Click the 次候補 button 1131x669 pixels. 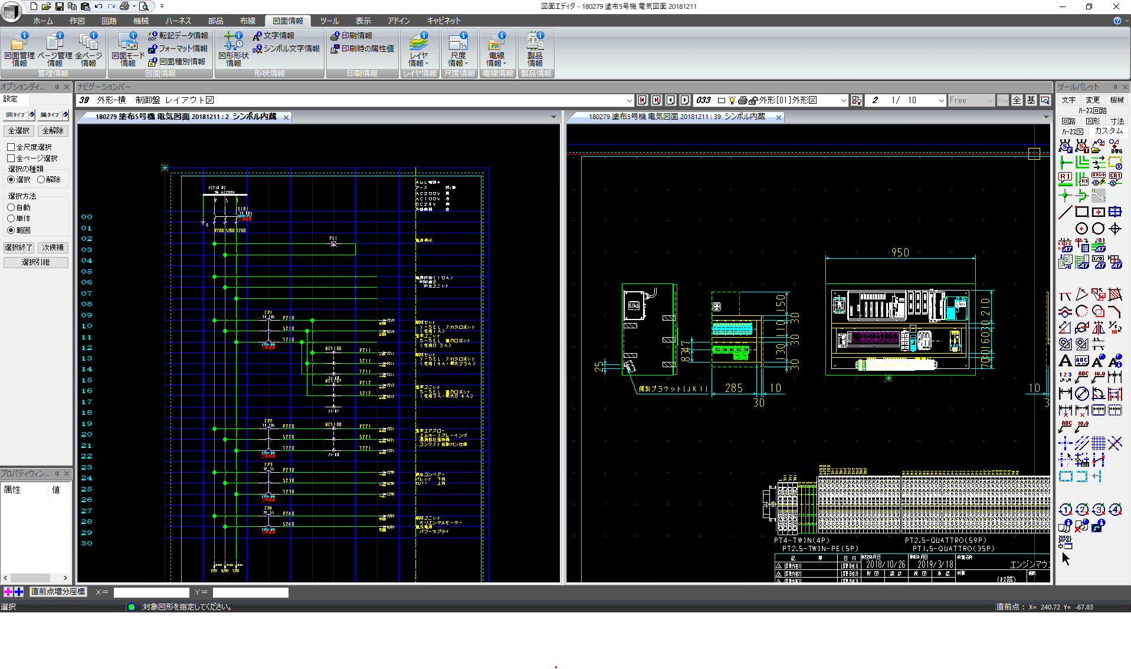(53, 248)
